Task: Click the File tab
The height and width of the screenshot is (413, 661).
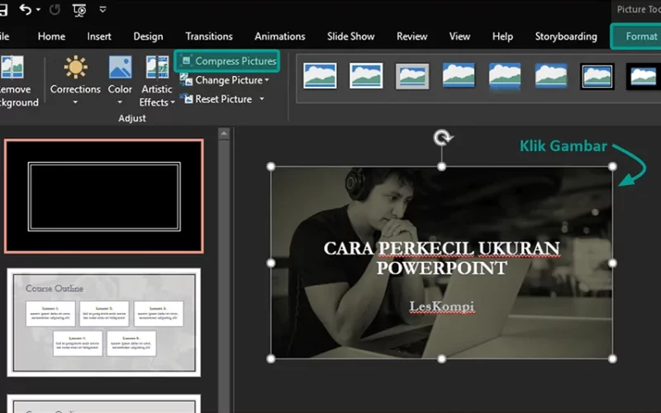Action: pos(4,36)
